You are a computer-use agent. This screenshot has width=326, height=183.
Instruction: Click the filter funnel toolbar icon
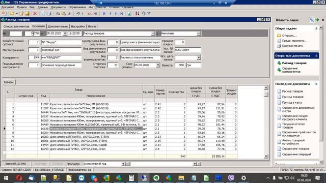(149, 14)
